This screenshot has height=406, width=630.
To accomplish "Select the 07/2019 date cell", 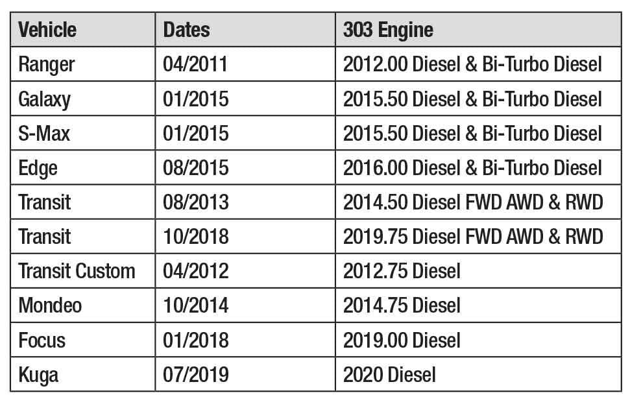I will (x=196, y=374).
